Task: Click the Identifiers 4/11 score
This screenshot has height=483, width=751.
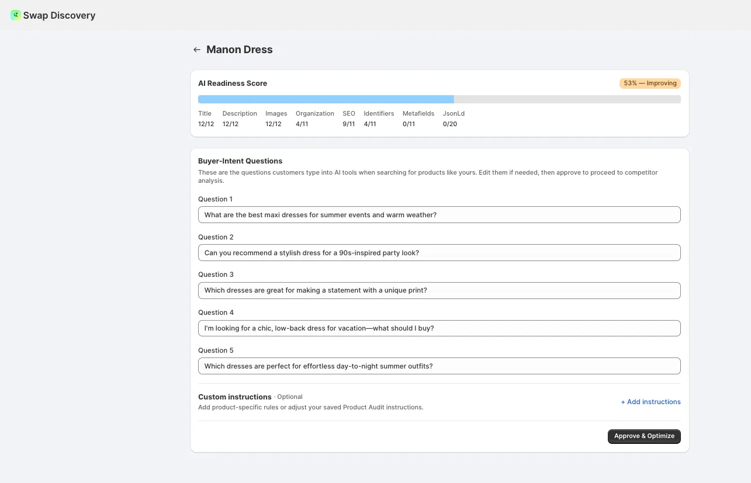Action: tap(379, 119)
